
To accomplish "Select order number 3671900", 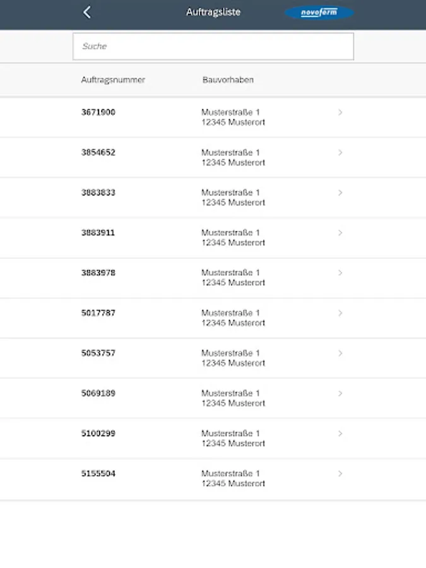I will tap(98, 112).
